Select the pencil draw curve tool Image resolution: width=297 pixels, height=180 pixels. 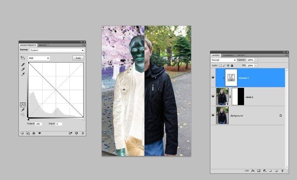pos(23,109)
